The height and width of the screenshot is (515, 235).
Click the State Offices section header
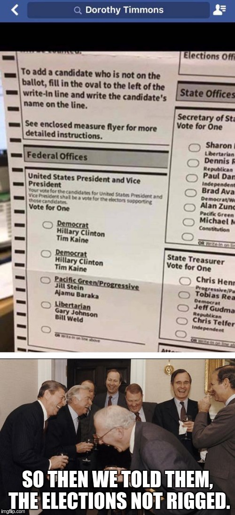205,93
